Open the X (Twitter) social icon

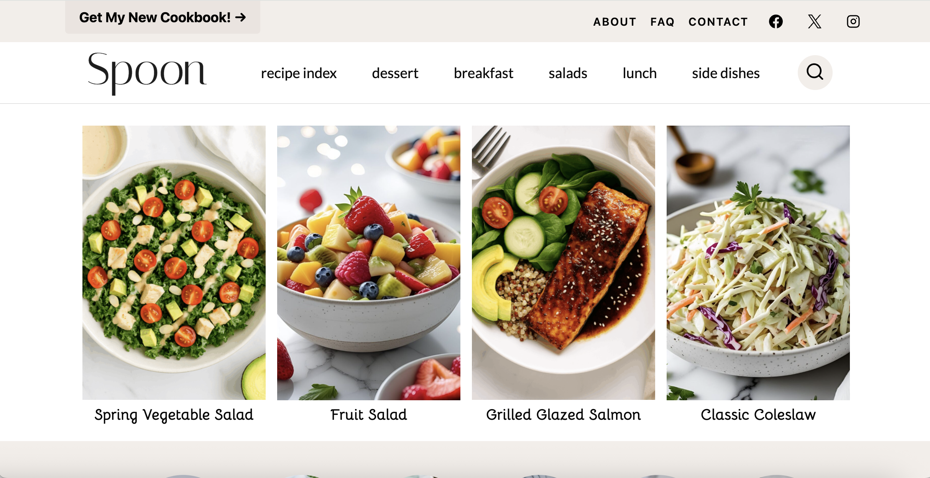click(x=815, y=21)
